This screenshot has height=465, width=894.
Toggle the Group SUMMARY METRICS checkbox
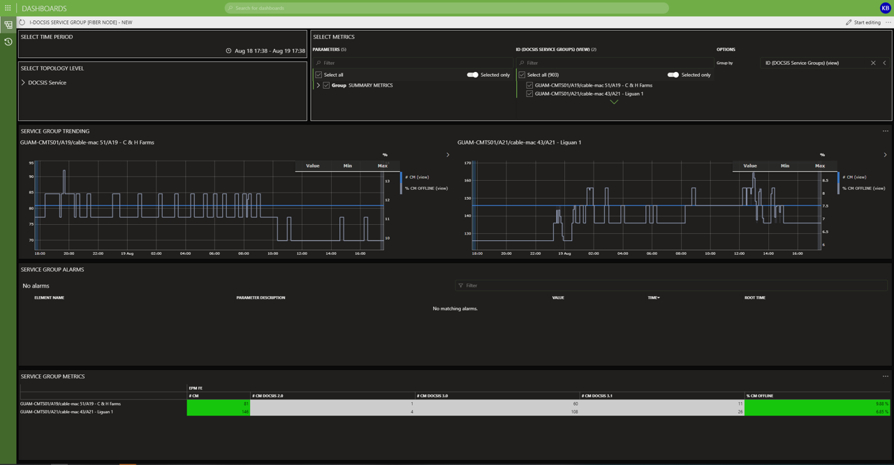click(x=326, y=85)
